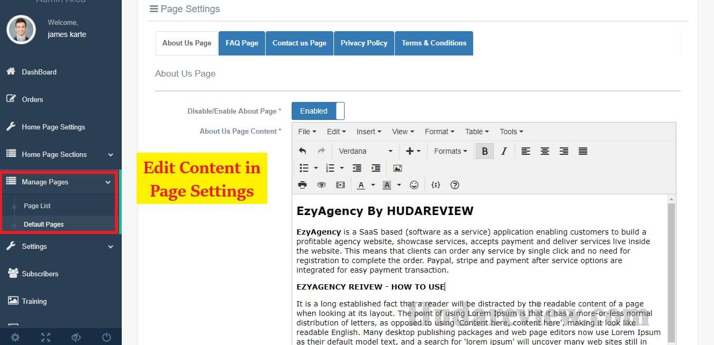Image resolution: width=714 pixels, height=345 pixels.
Task: Switch to the FAQ Page tab
Action: (x=242, y=43)
